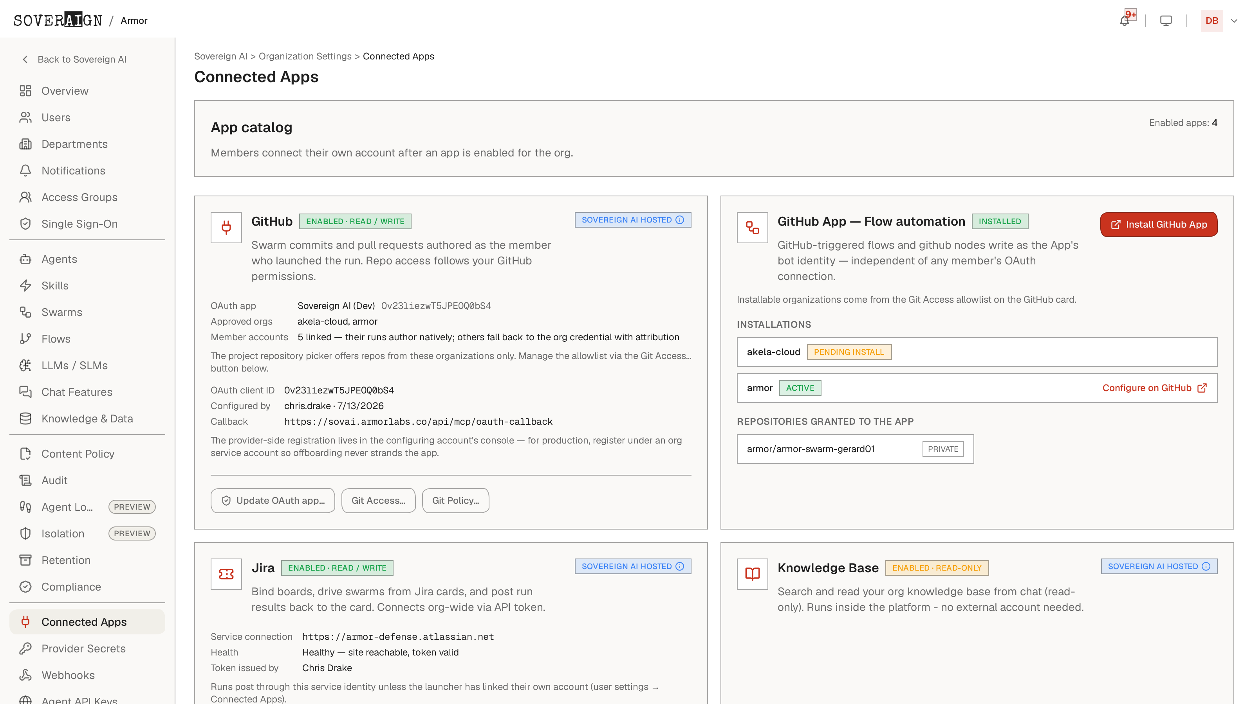Image resolution: width=1253 pixels, height=704 pixels.
Task: Click the Chat Features bubble icon
Action: 25,392
